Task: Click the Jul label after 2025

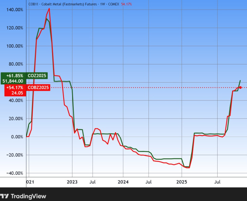Action: click(x=217, y=182)
